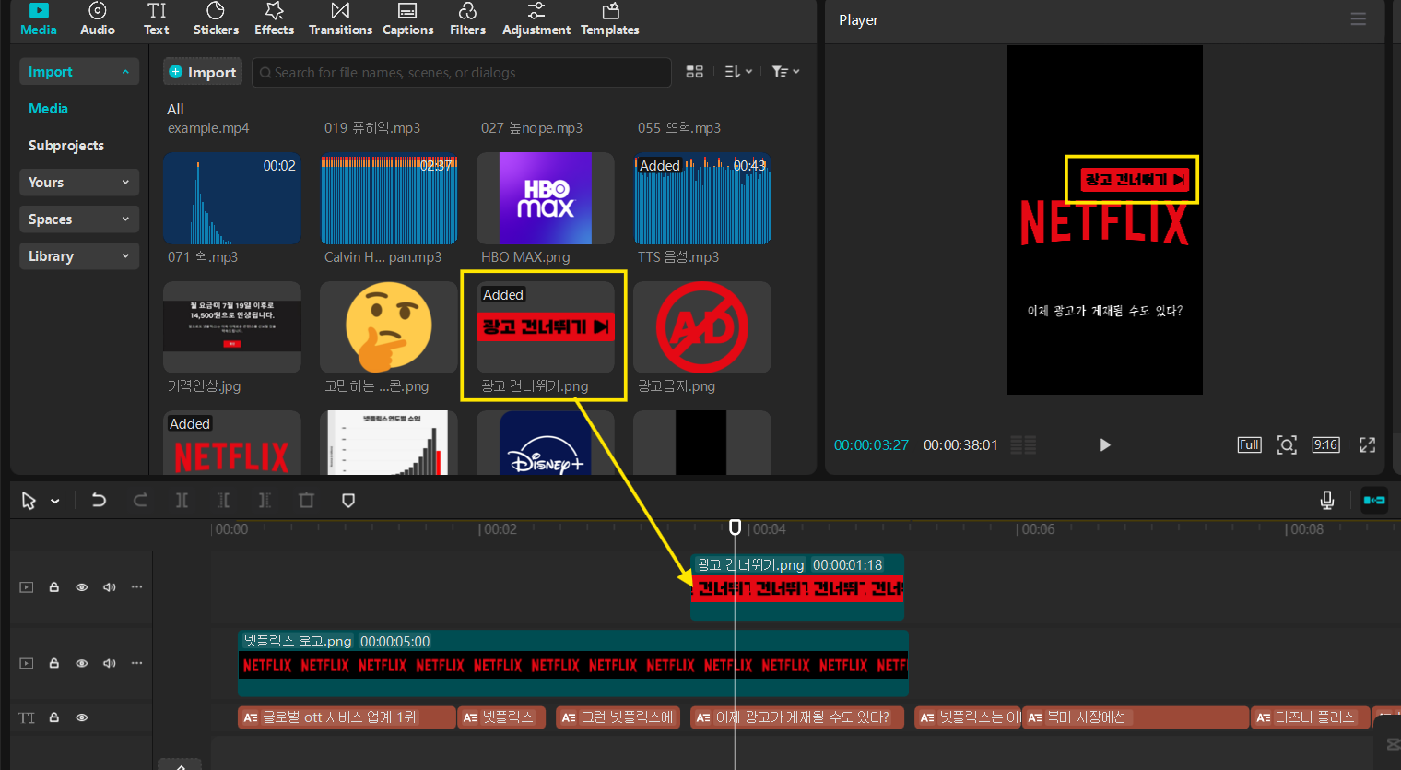Image resolution: width=1401 pixels, height=770 pixels.
Task: Open more options for top overlay track
Action: tap(137, 587)
